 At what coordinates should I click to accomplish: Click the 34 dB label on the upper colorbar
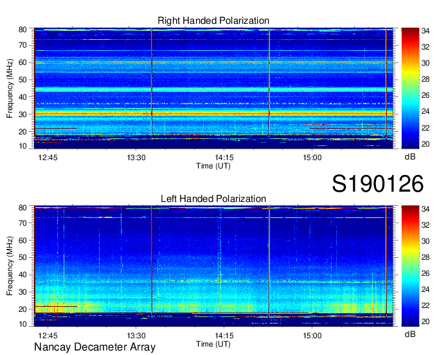tap(425, 31)
